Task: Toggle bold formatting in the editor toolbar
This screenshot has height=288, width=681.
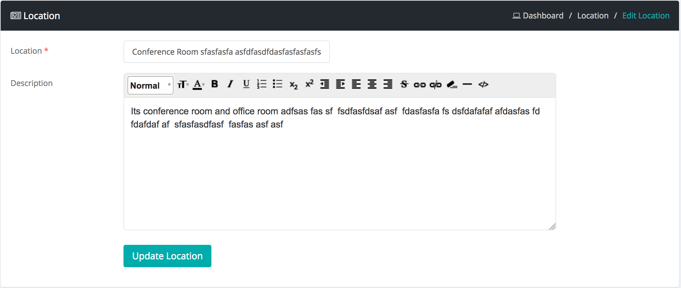Action: 215,84
